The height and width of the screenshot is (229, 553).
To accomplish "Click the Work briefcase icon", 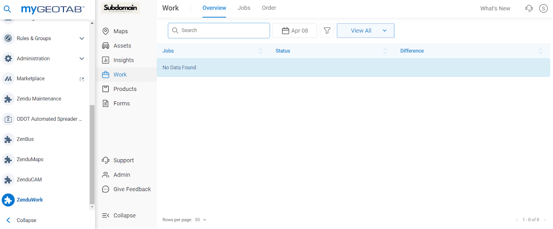I will click(x=106, y=74).
